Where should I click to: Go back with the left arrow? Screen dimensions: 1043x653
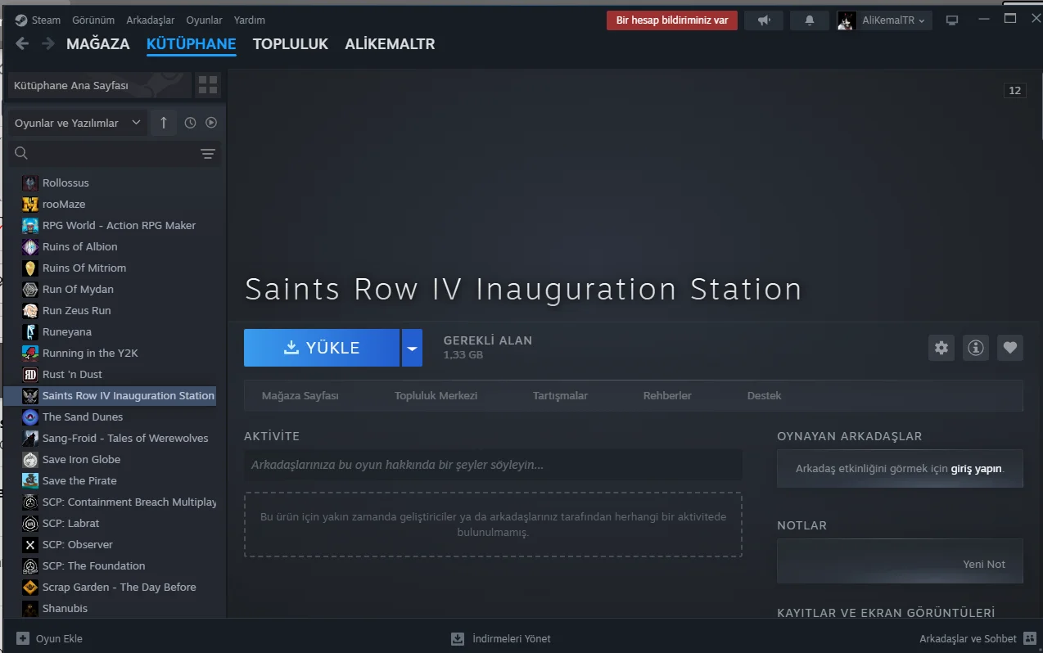(x=22, y=44)
